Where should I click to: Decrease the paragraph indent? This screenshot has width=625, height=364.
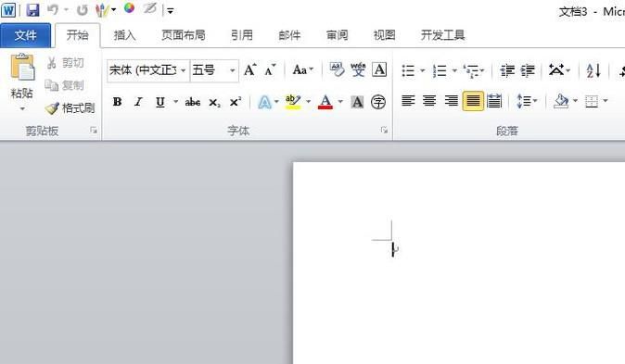click(x=507, y=70)
